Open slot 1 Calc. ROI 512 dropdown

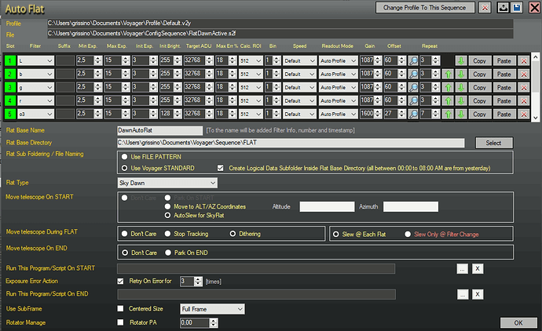pos(251,60)
